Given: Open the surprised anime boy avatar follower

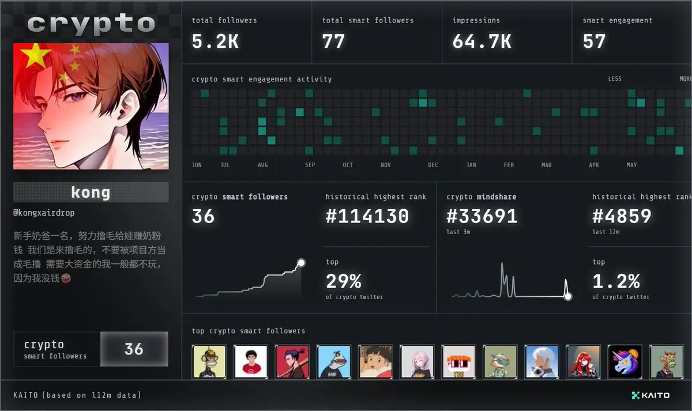Looking at the screenshot, I should 375,361.
